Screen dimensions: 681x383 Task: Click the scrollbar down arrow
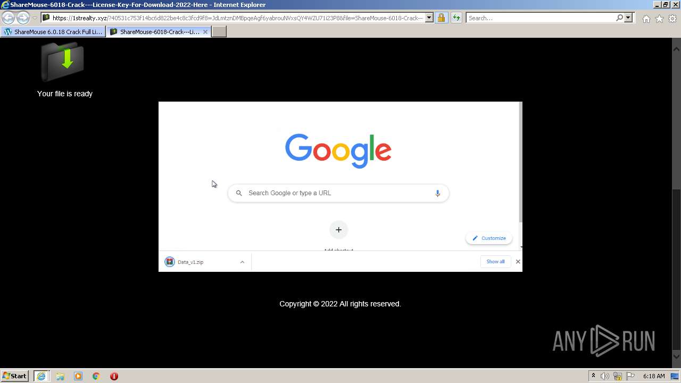(676, 356)
